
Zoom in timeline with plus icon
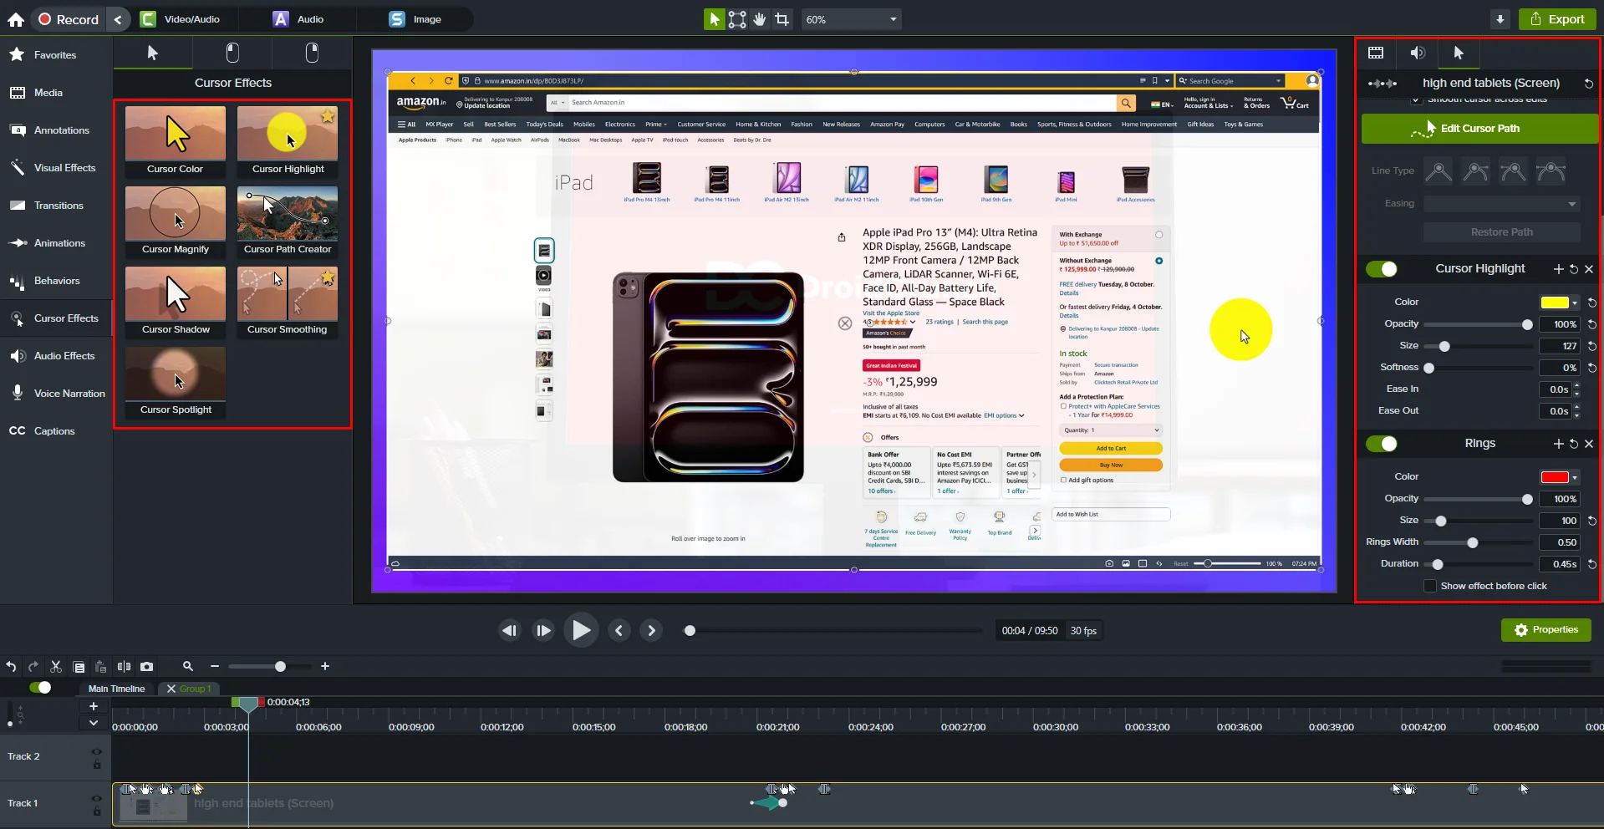325,667
